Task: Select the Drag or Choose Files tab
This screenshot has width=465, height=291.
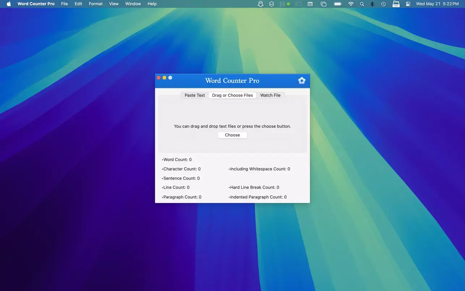Action: [x=232, y=95]
